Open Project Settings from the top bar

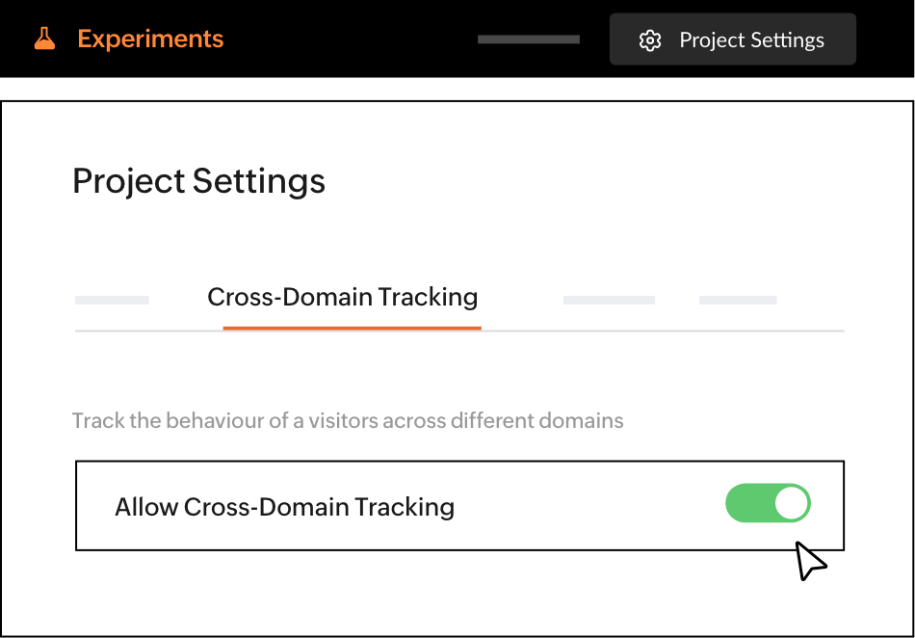733,40
